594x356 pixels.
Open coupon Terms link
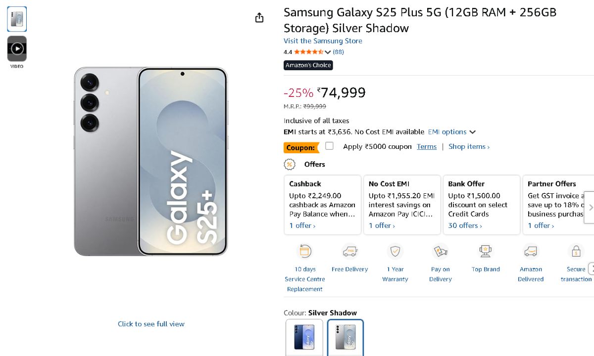coord(427,147)
